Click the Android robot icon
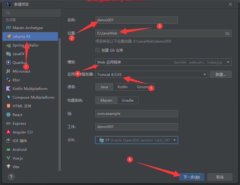 (x=8, y=150)
